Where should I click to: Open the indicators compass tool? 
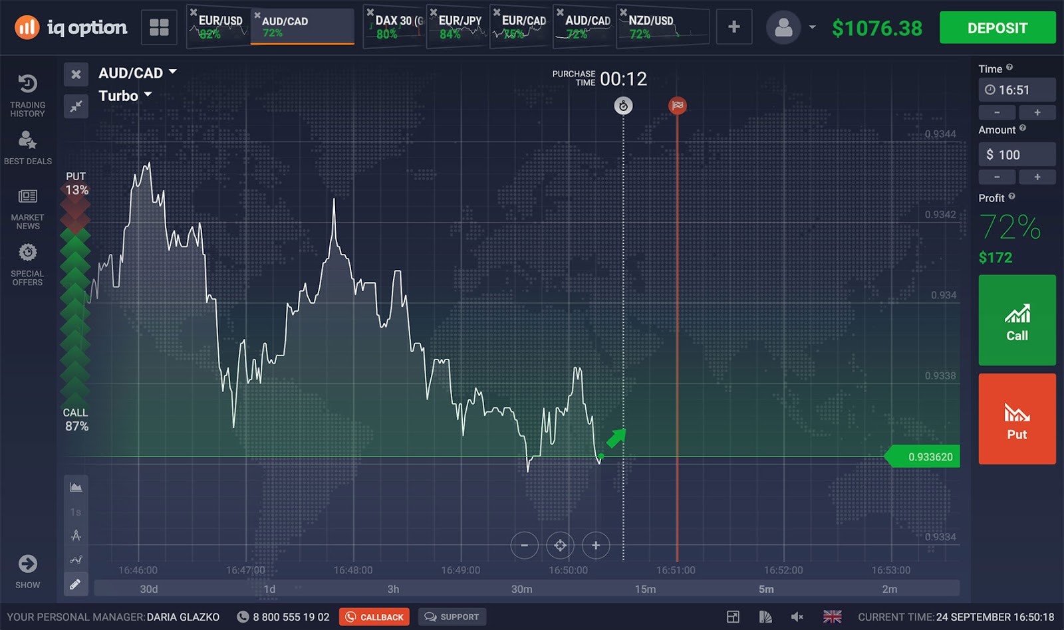[76, 535]
